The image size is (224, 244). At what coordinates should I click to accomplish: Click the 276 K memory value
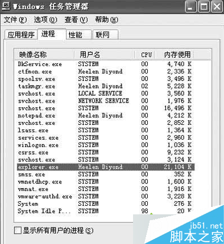[x=182, y=204]
